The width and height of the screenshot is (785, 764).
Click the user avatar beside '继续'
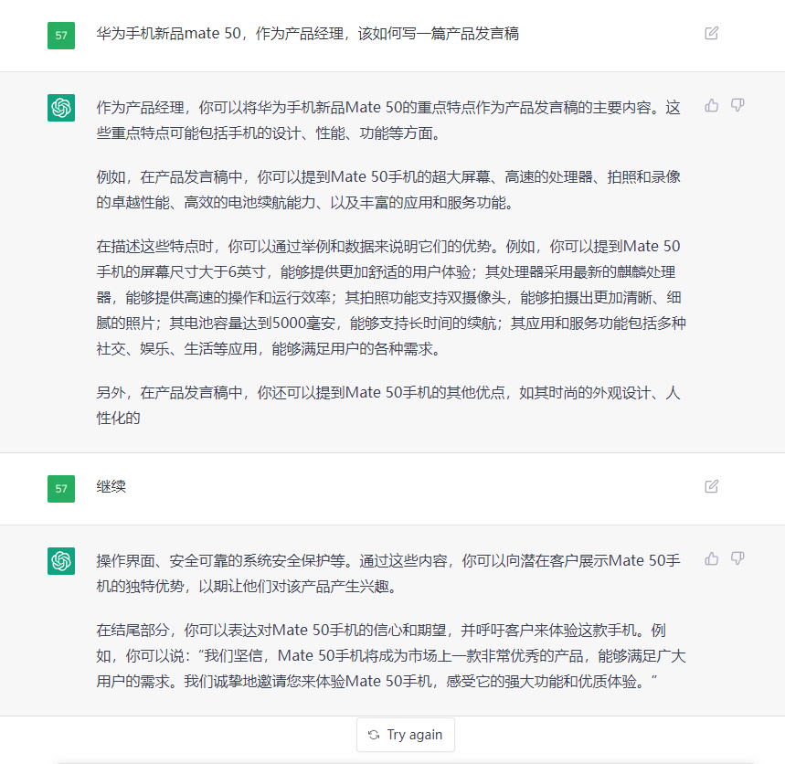61,489
